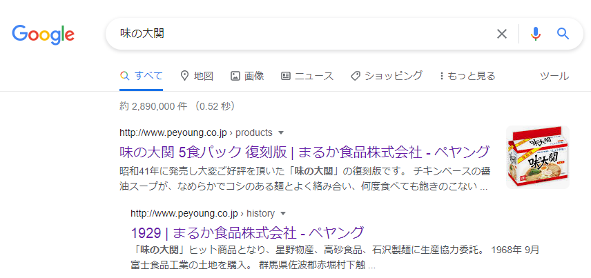Image resolution: width=591 pixels, height=278 pixels.
Task: Click the peyoung.co.jp › products URL
Action: click(195, 132)
